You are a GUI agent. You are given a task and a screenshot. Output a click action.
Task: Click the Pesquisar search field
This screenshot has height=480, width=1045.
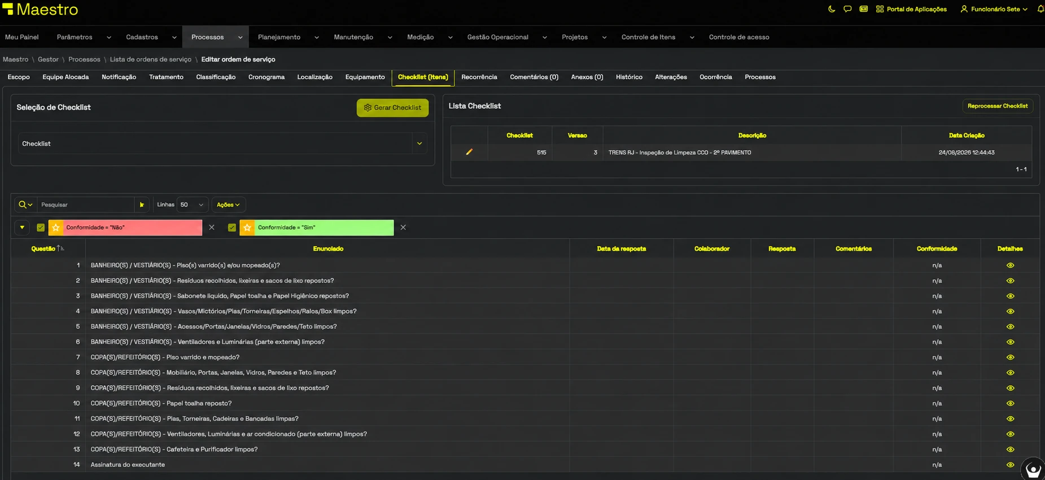86,204
